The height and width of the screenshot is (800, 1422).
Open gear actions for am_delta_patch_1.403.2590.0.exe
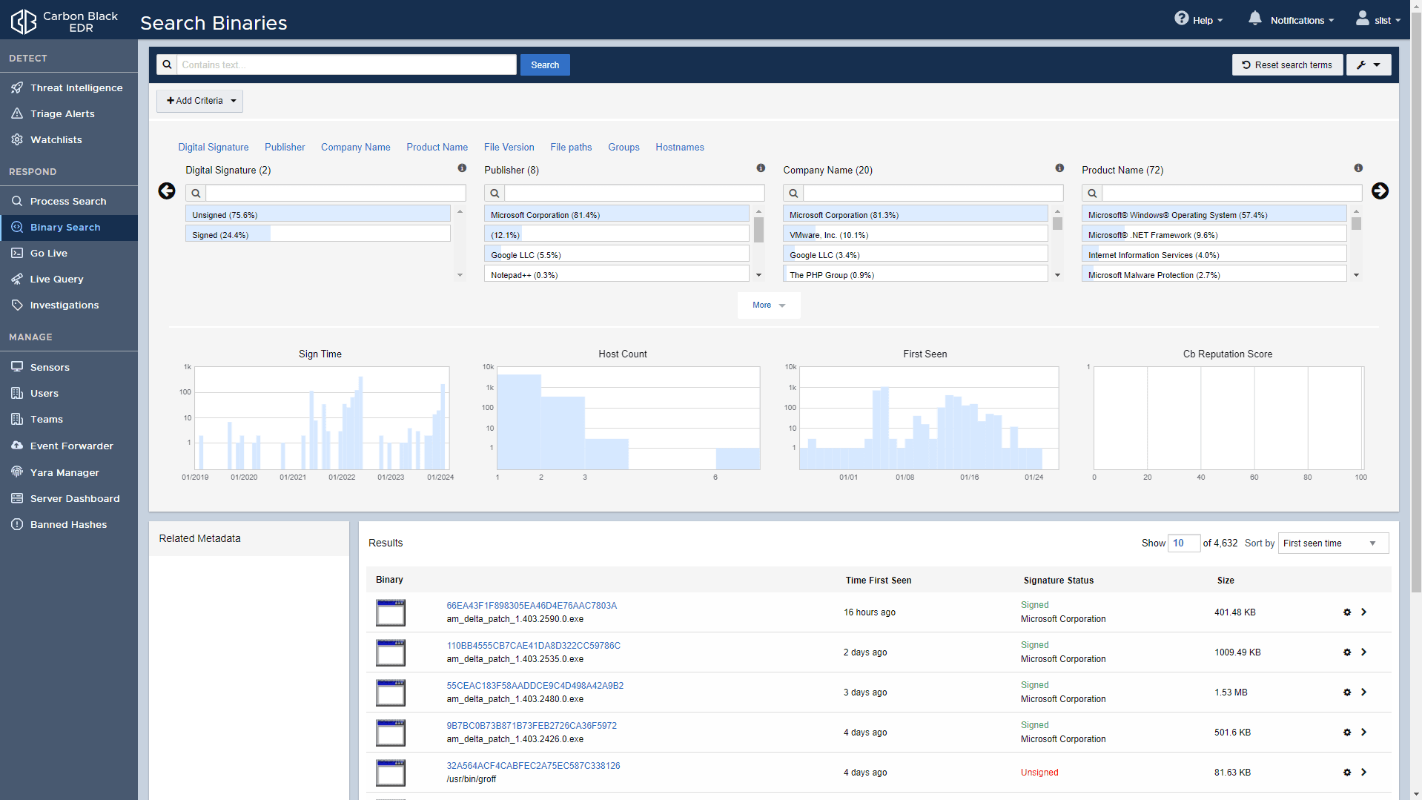tap(1346, 612)
